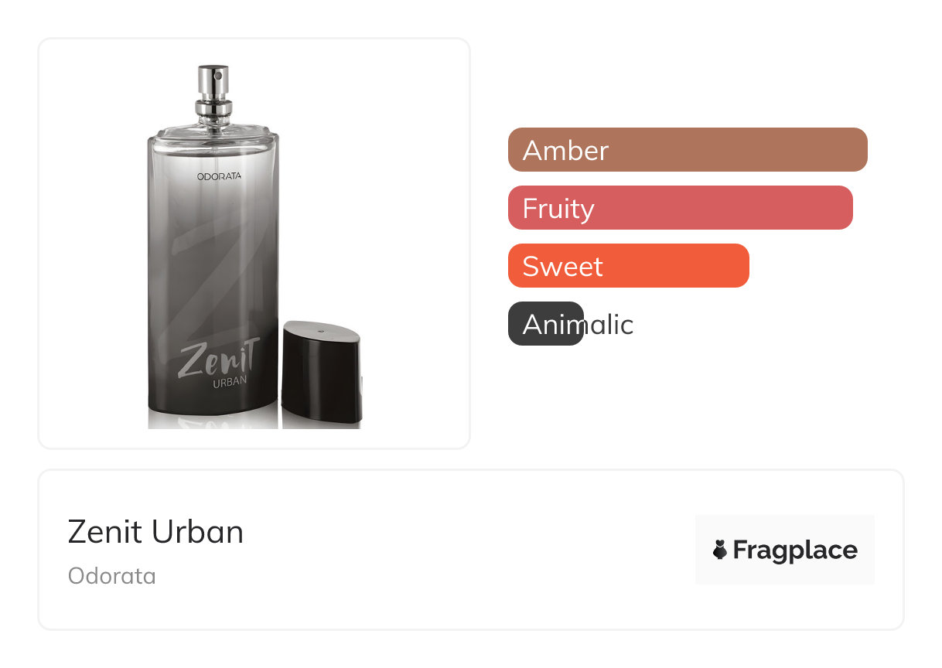Select the dark Animalic accord bar
Viewport: 942px width, 668px height.
coord(545,323)
